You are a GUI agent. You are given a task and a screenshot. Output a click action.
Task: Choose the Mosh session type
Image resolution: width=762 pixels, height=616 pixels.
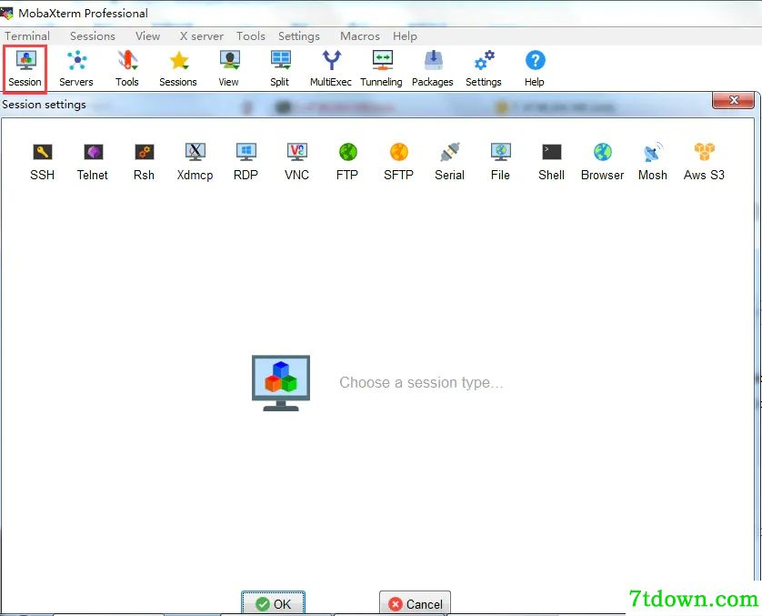click(x=653, y=162)
